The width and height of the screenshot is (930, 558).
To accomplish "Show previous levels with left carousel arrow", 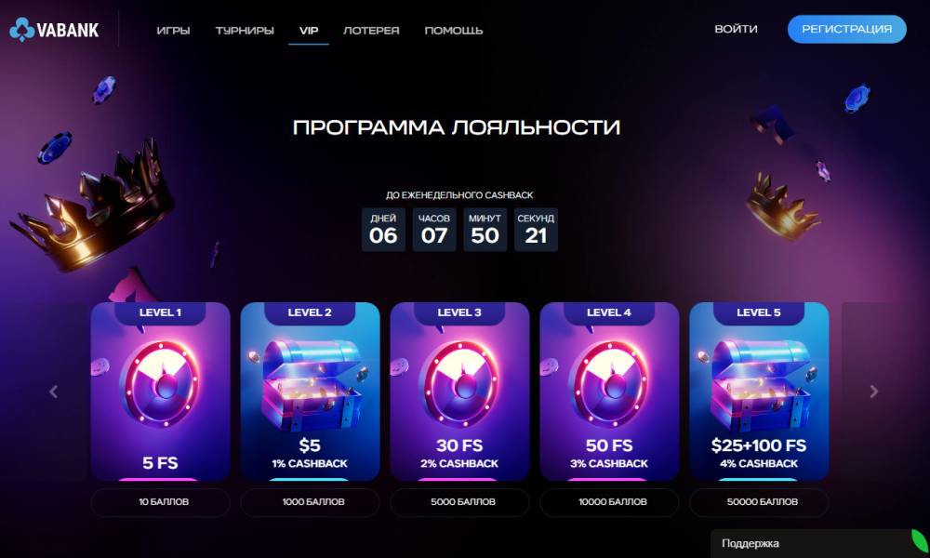I will click(53, 392).
